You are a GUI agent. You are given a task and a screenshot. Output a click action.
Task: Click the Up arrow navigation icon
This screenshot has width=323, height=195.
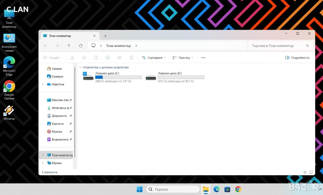point(69,46)
